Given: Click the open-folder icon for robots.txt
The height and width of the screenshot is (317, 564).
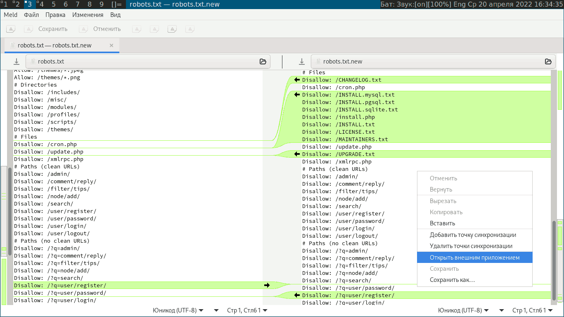Looking at the screenshot, I should [x=263, y=62].
